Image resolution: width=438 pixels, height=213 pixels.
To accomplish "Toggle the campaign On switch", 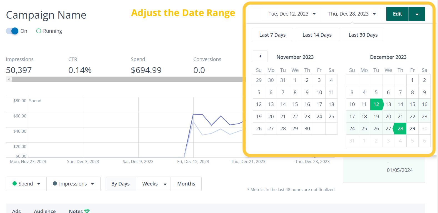I will tap(12, 31).
